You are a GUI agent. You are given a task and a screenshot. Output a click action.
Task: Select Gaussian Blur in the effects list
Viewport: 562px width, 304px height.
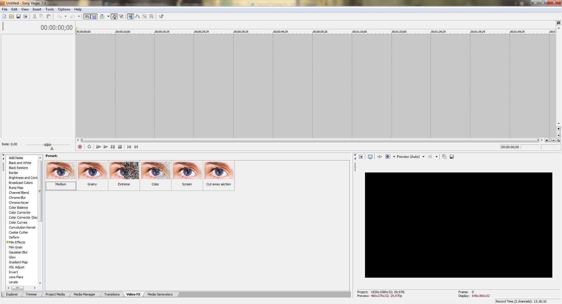pyautogui.click(x=18, y=252)
